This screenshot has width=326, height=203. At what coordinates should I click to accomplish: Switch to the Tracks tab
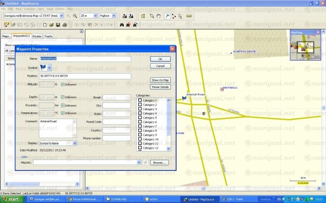coord(48,36)
